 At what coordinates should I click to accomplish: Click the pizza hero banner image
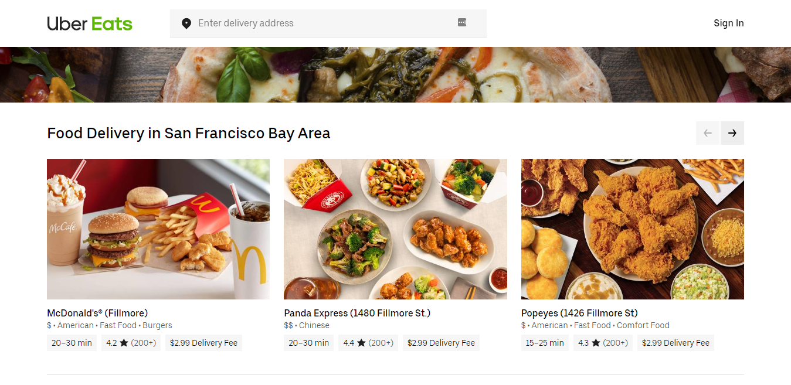[x=395, y=74]
